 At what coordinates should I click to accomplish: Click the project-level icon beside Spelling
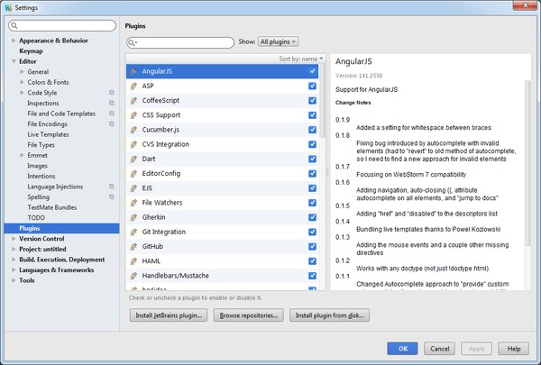(x=112, y=196)
